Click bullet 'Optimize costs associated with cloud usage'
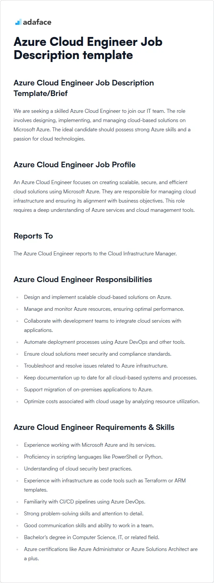Image resolution: width=214 pixels, height=583 pixels. (112, 401)
